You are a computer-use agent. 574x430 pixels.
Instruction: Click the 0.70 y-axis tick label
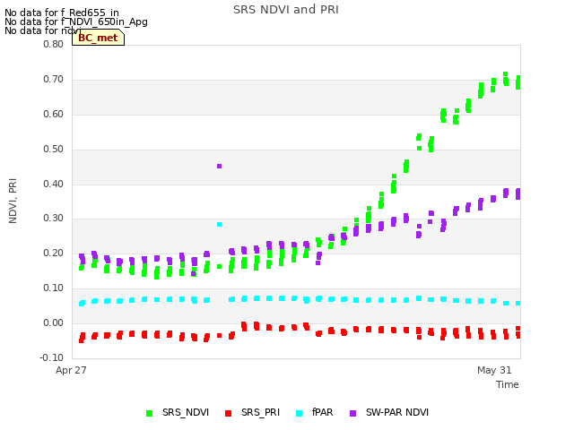tap(54, 80)
